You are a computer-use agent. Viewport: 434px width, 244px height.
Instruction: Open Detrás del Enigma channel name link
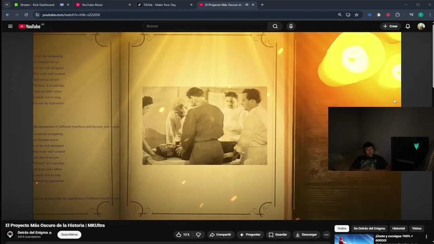33,232
